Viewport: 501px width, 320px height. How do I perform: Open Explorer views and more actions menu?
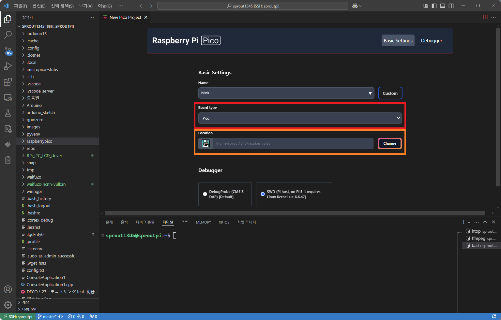point(92,17)
